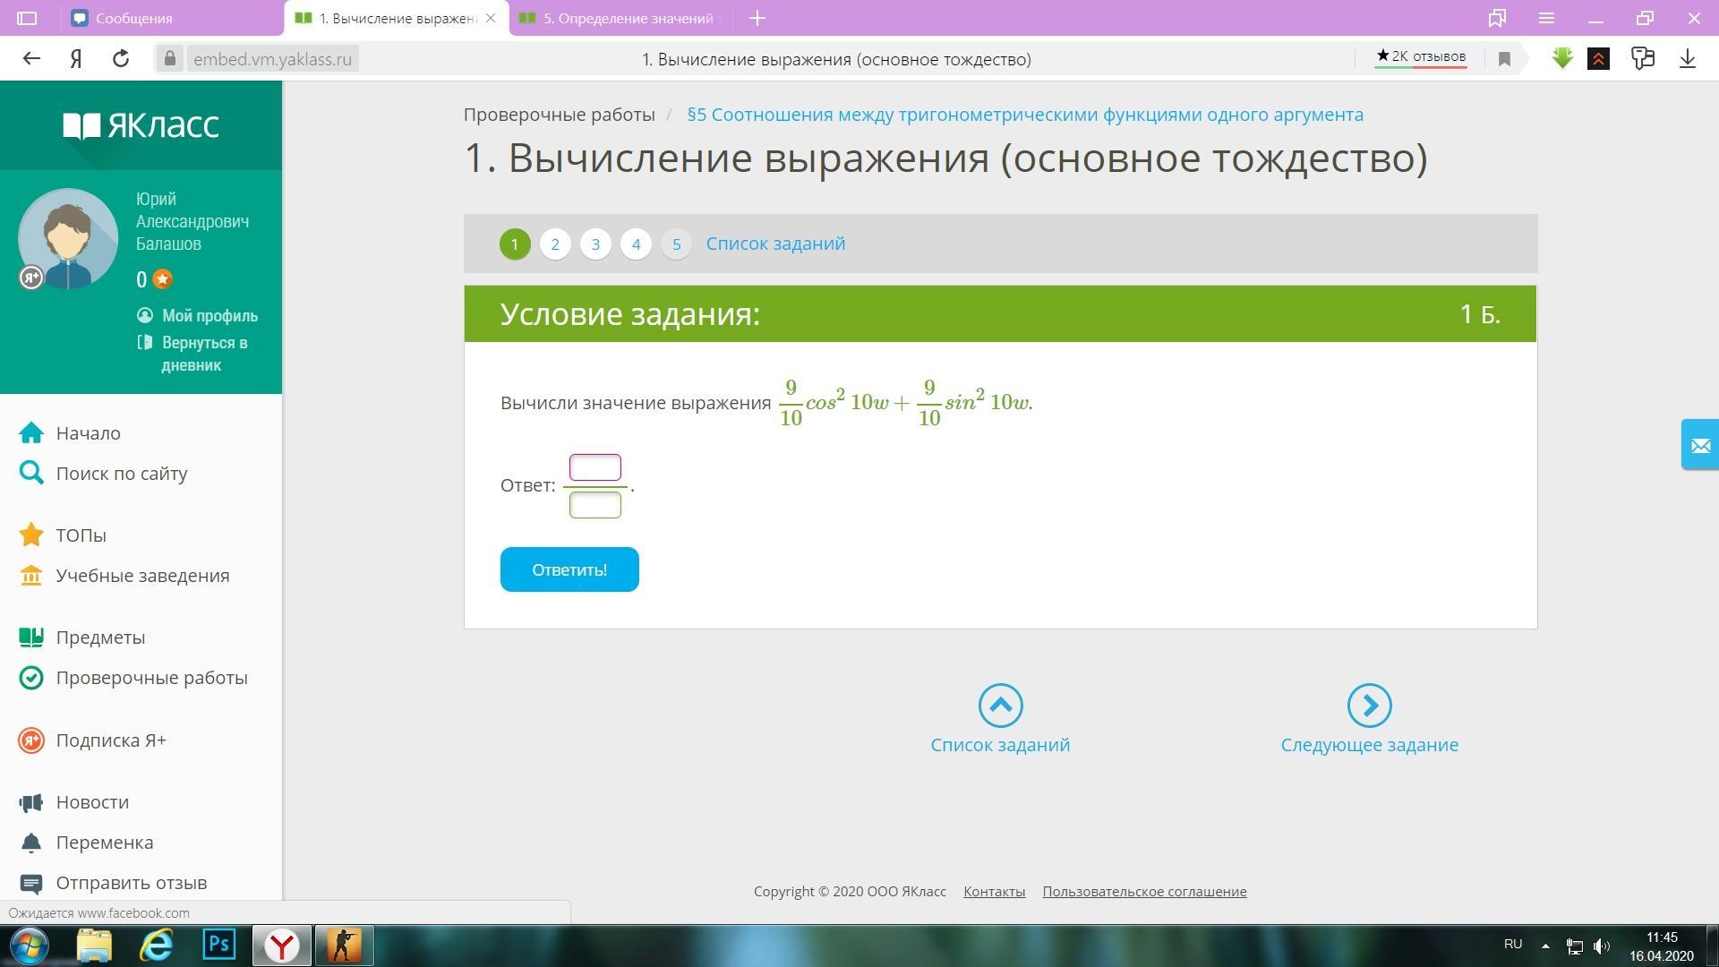Click the user avatar picture
This screenshot has height=967, width=1719.
[x=68, y=238]
